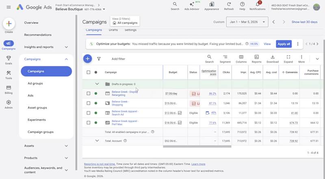Open Ads Advisor beta

[x=192, y=6]
